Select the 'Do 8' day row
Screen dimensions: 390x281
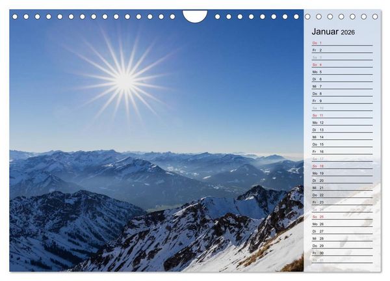pyautogui.click(x=343, y=94)
